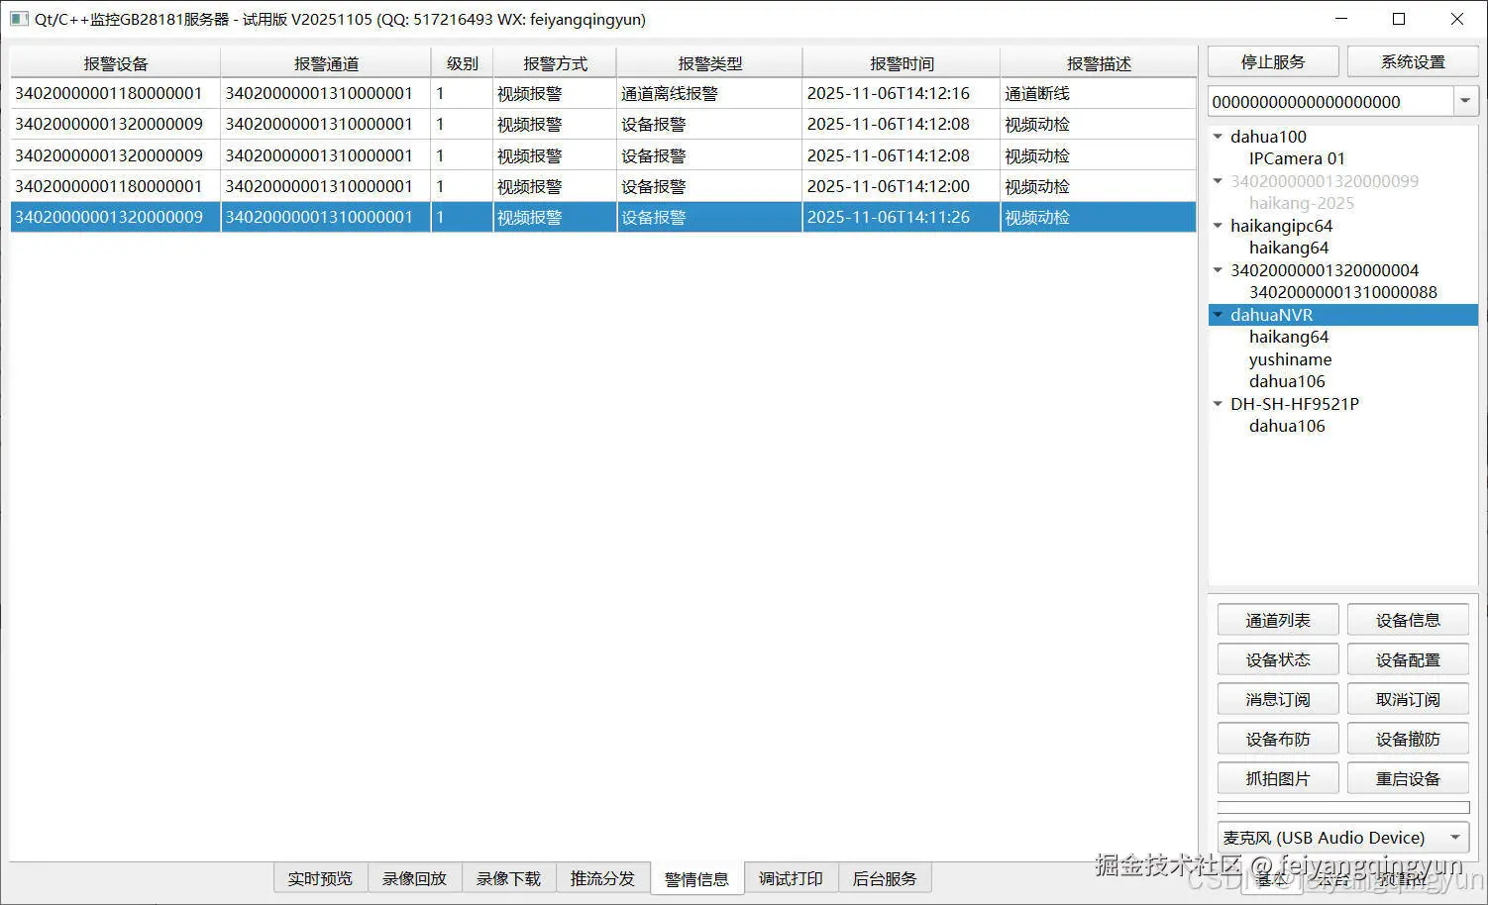The image size is (1488, 905).
Task: Switch to the 录像回放 tab
Action: (414, 877)
